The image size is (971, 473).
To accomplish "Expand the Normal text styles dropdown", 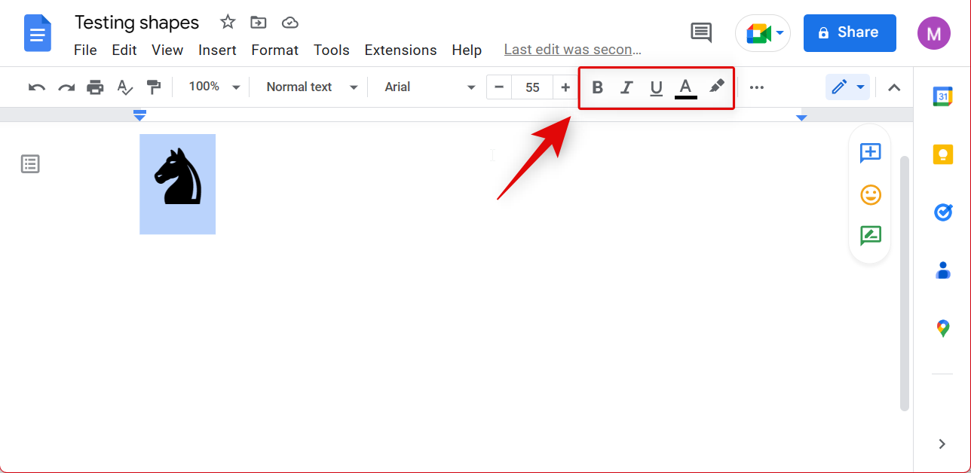I will tap(311, 87).
